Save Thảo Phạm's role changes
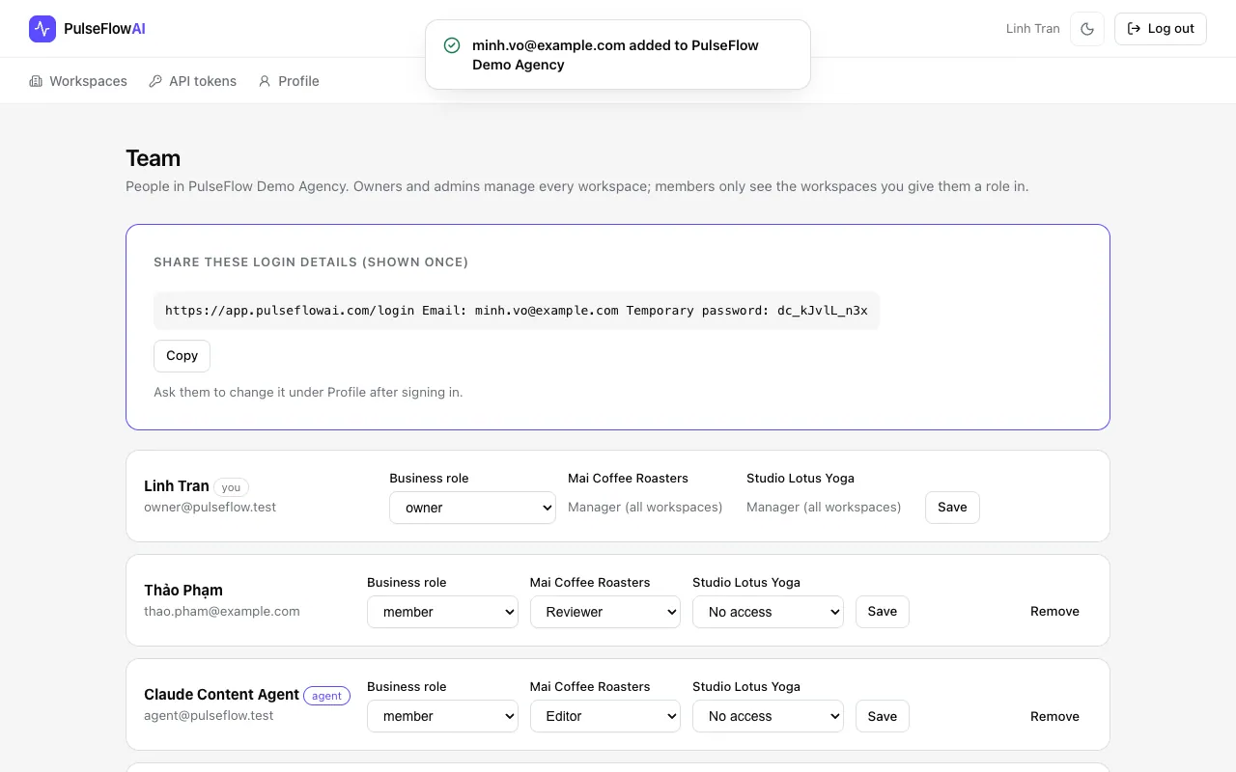The image size is (1236, 772). pos(883,612)
